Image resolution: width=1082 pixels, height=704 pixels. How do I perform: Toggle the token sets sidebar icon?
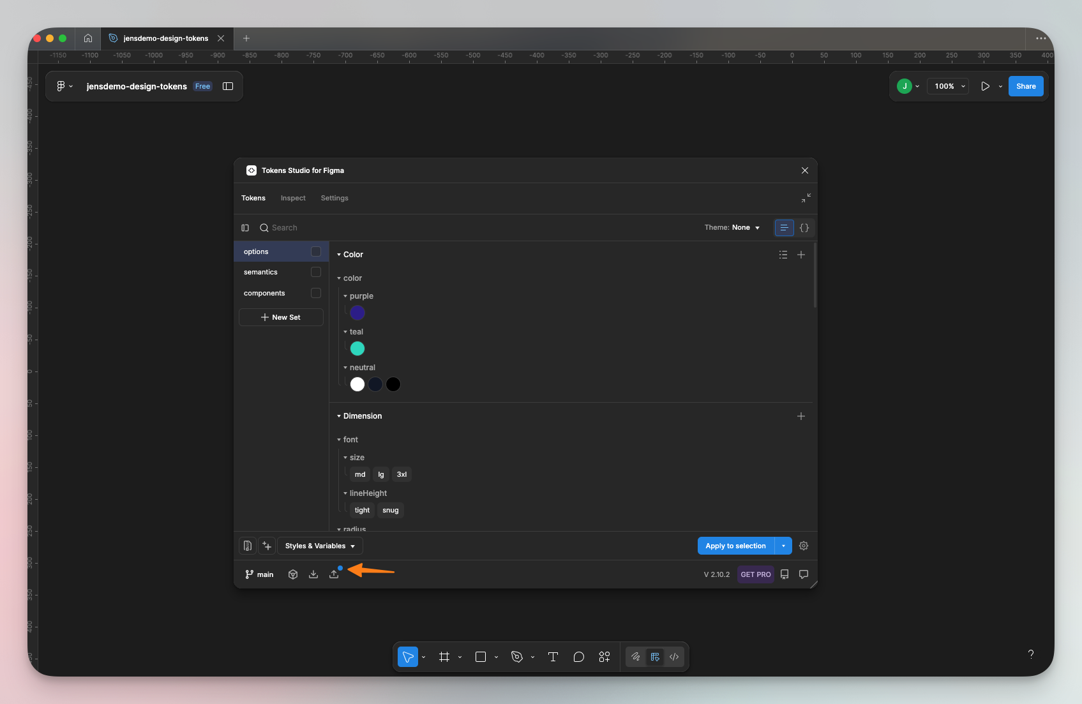[x=245, y=228]
